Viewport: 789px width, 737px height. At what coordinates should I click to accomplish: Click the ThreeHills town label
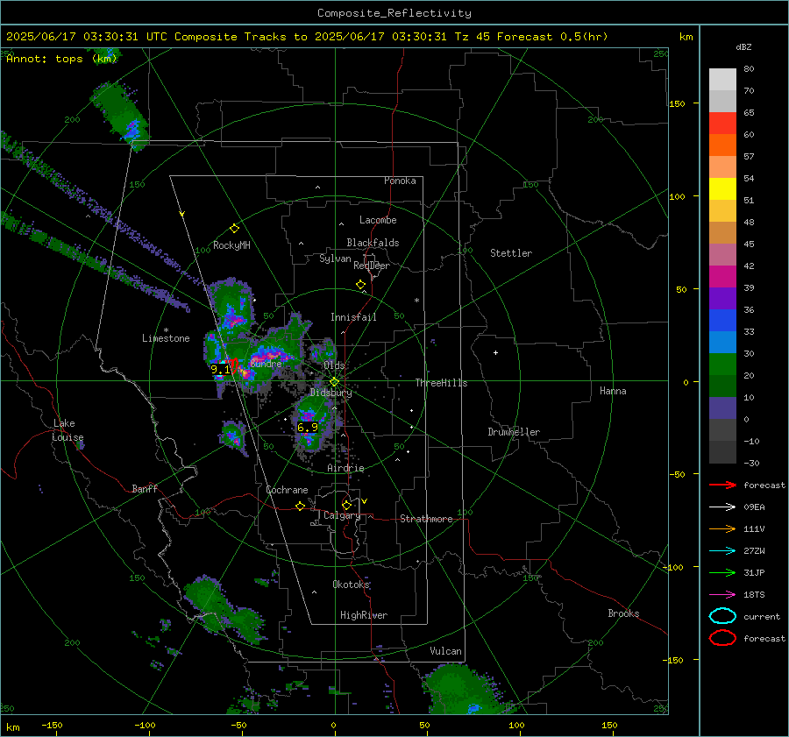[441, 383]
